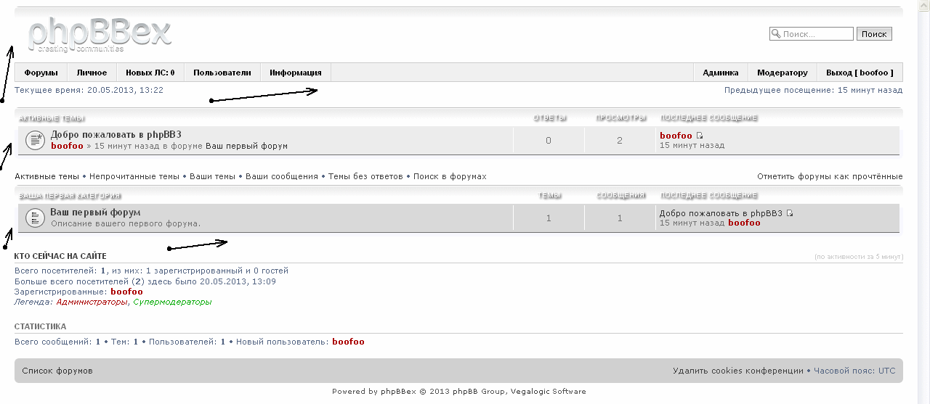The height and width of the screenshot is (404, 930).
Task: Open the Админка admin panel
Action: pyautogui.click(x=720, y=73)
